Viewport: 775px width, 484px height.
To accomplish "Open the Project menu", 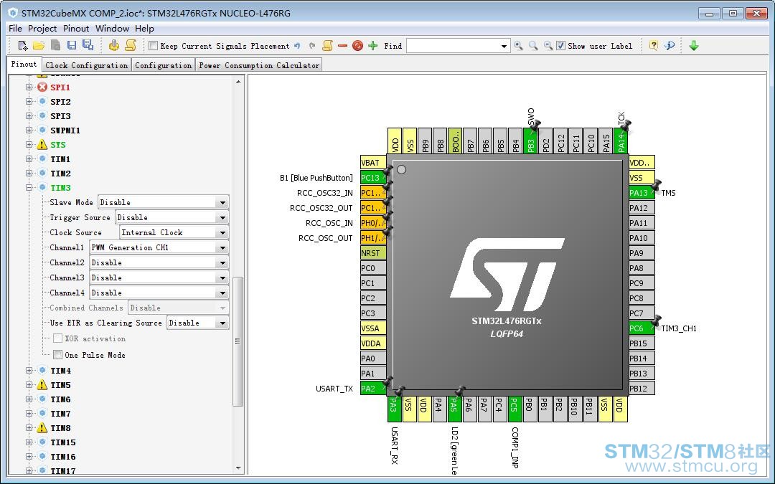I will 42,28.
